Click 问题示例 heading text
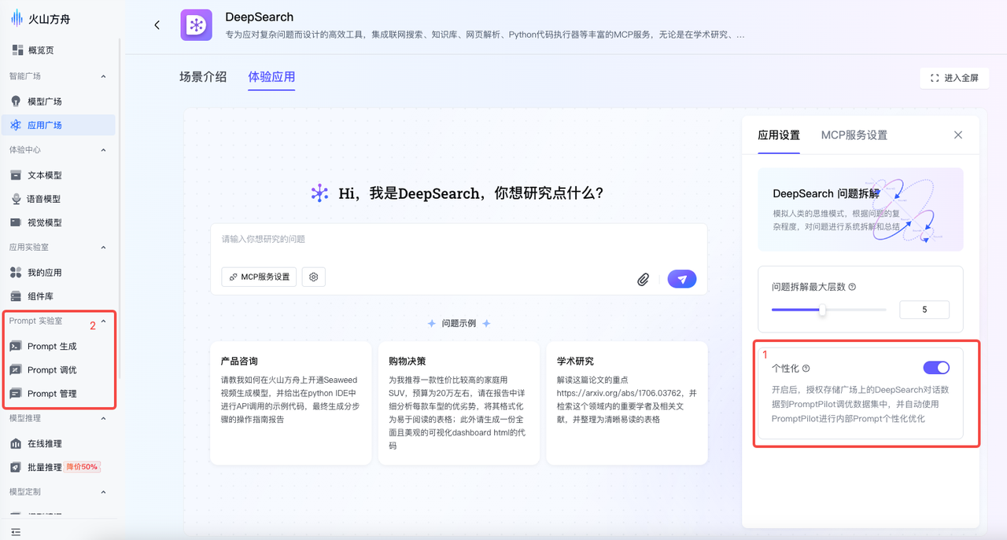This screenshot has height=540, width=1007. point(459,323)
